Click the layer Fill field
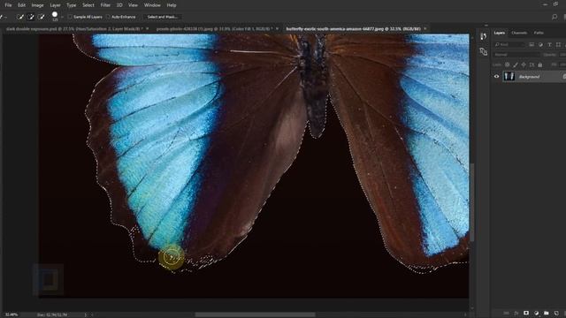The width and height of the screenshot is (566, 318). 562,64
